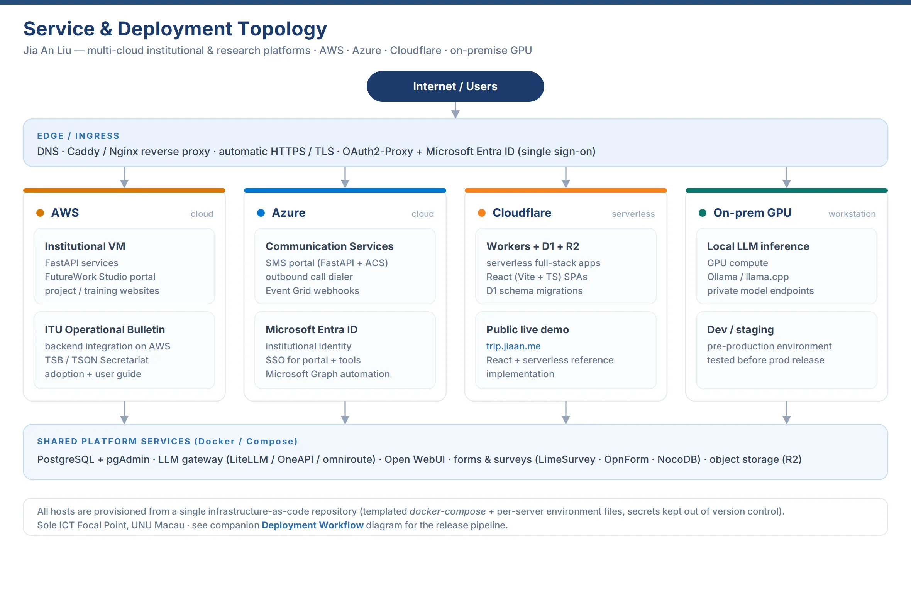Click the blue Azure dot icon
The width and height of the screenshot is (911, 594).
tap(261, 213)
